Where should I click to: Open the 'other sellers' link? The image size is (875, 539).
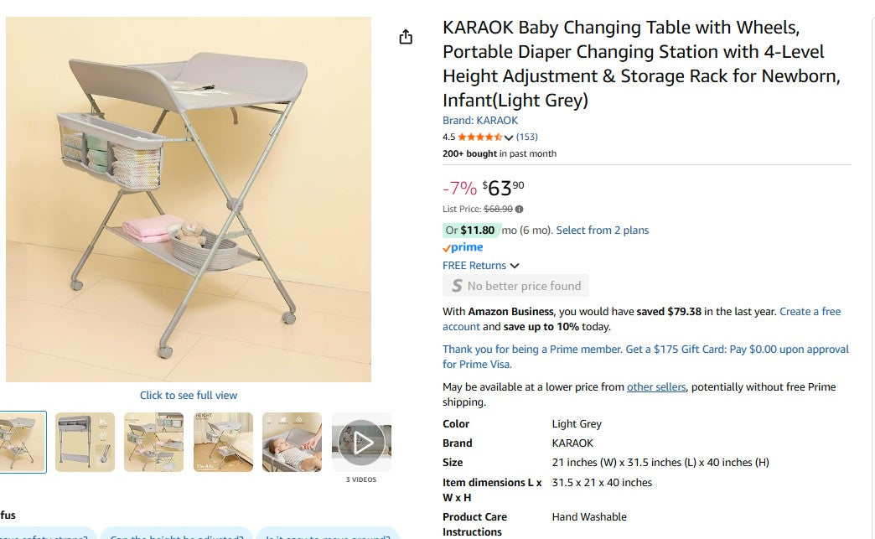[656, 387]
